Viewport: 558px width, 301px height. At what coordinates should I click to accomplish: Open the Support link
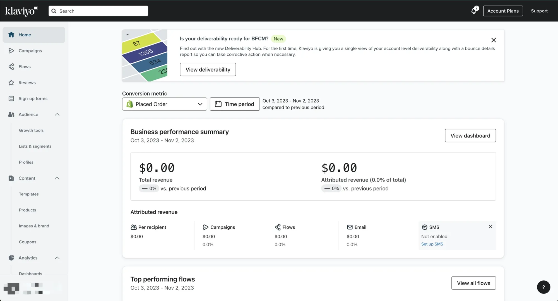539,11
